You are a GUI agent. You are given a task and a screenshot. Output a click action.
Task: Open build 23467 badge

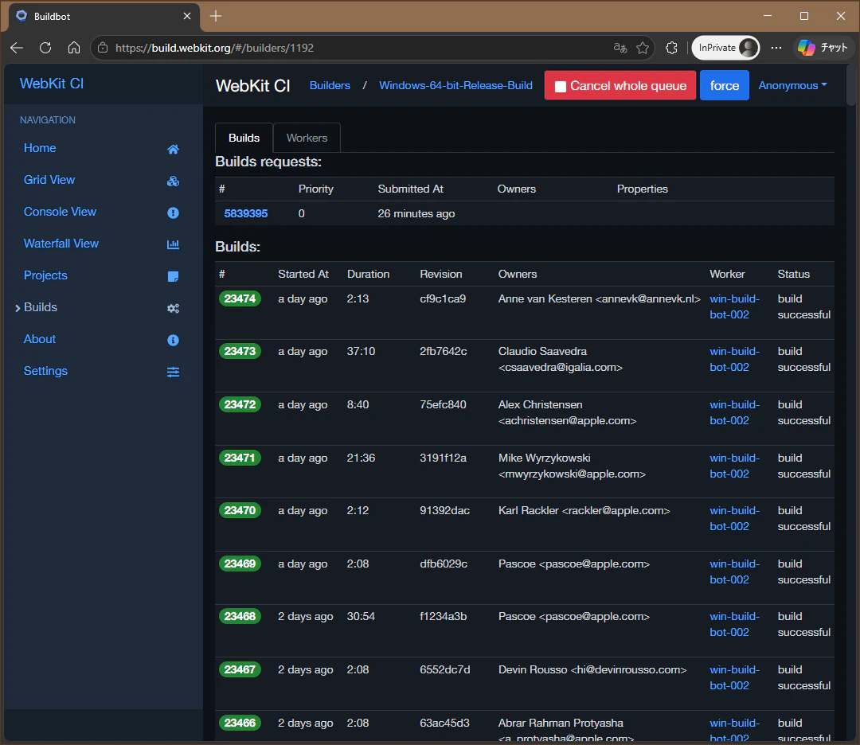point(240,669)
